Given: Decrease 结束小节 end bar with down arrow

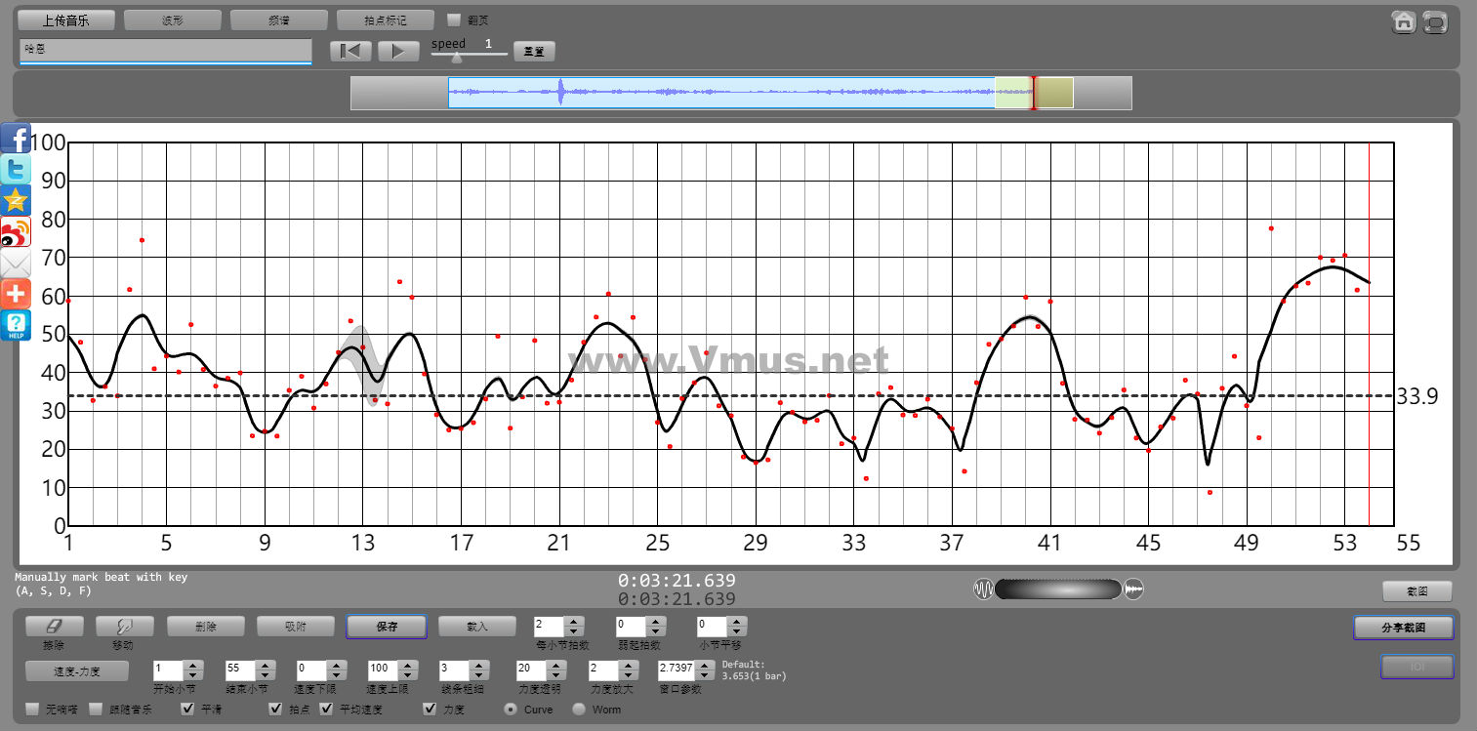Looking at the screenshot, I should 264,675.
